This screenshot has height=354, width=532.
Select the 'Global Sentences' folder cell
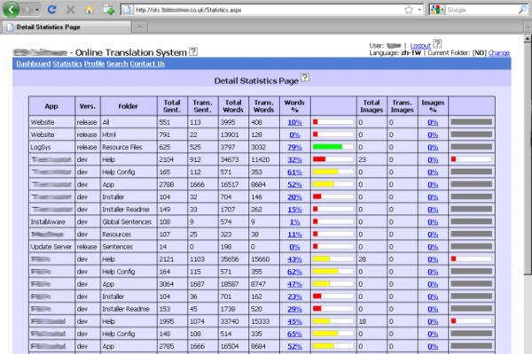coord(129,222)
